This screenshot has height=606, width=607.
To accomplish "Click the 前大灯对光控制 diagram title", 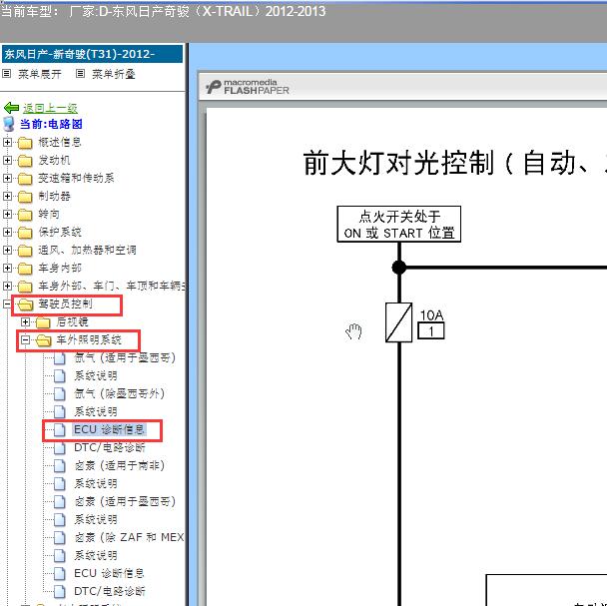I will coord(455,163).
